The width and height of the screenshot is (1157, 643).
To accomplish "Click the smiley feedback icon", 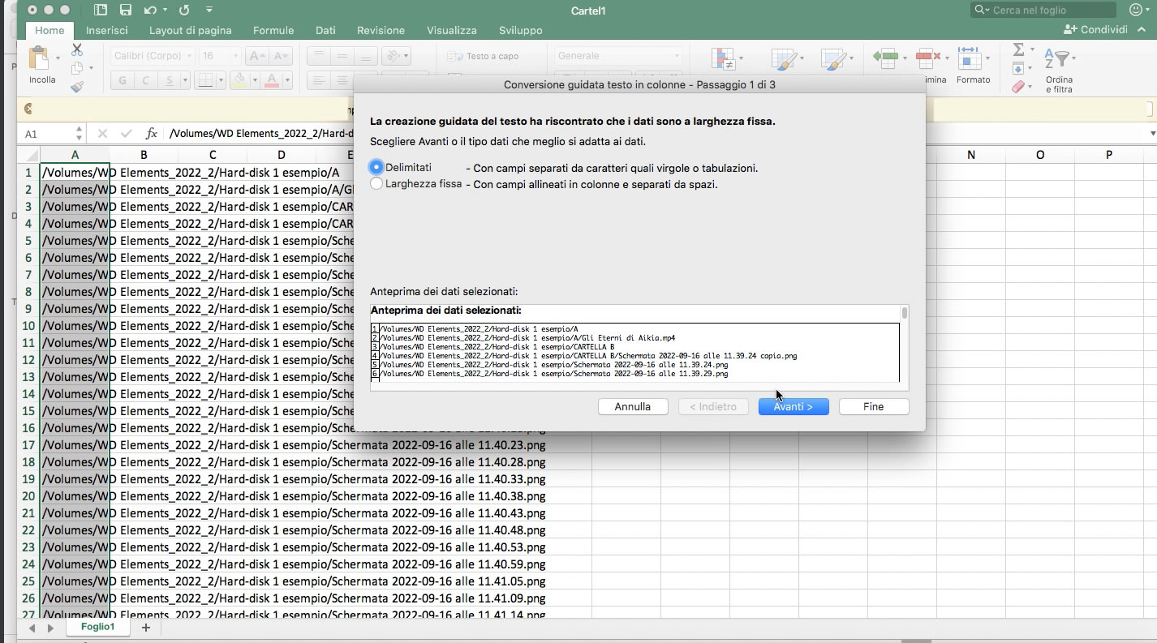I will 1134,10.
